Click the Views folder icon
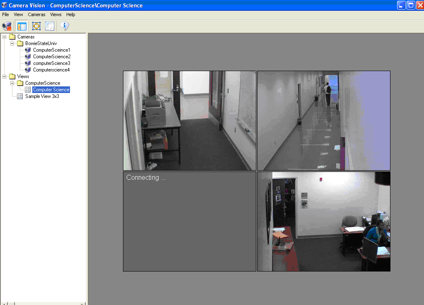Screen dimensions: 424x305 12,76
